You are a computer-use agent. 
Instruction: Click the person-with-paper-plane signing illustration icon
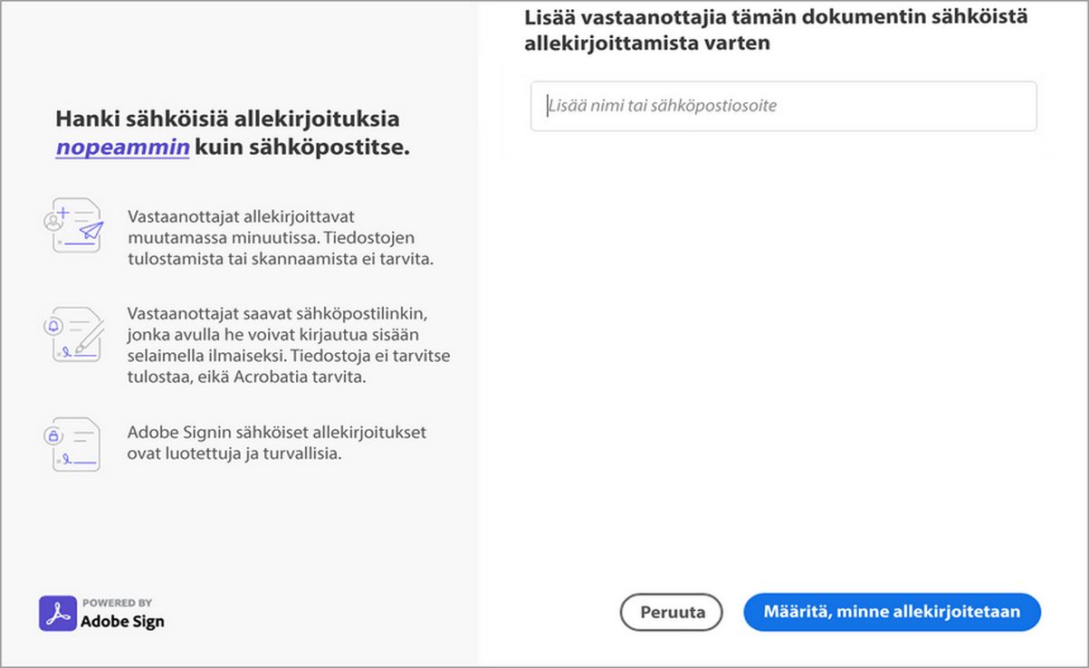(74, 226)
